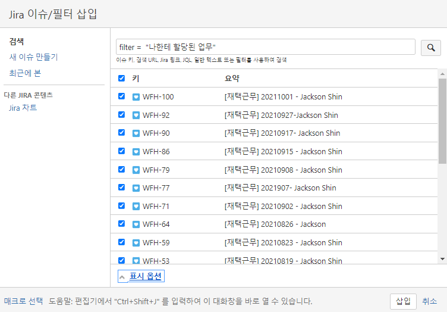Screen dimensions: 447x312
Task: Click summary '[재택근무] 20210902 - Jackson Shin'
Action: tap(284, 206)
